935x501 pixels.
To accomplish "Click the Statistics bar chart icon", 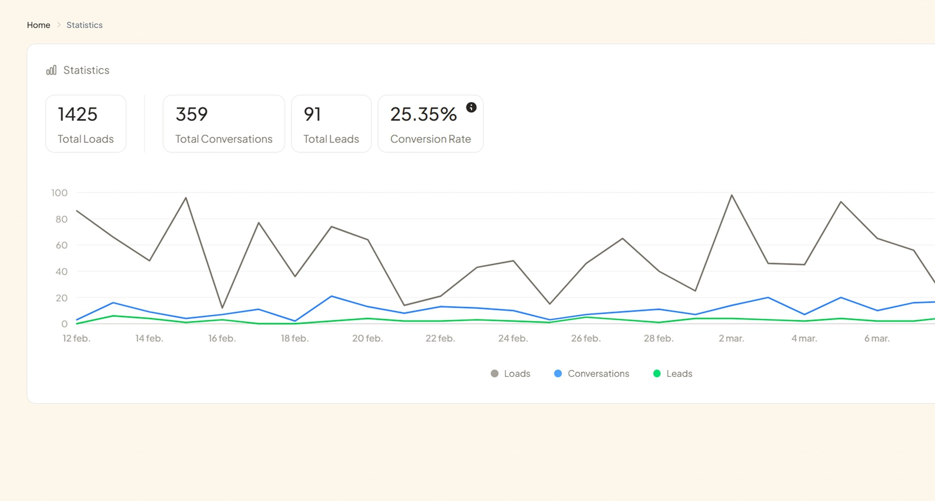I will (52, 70).
